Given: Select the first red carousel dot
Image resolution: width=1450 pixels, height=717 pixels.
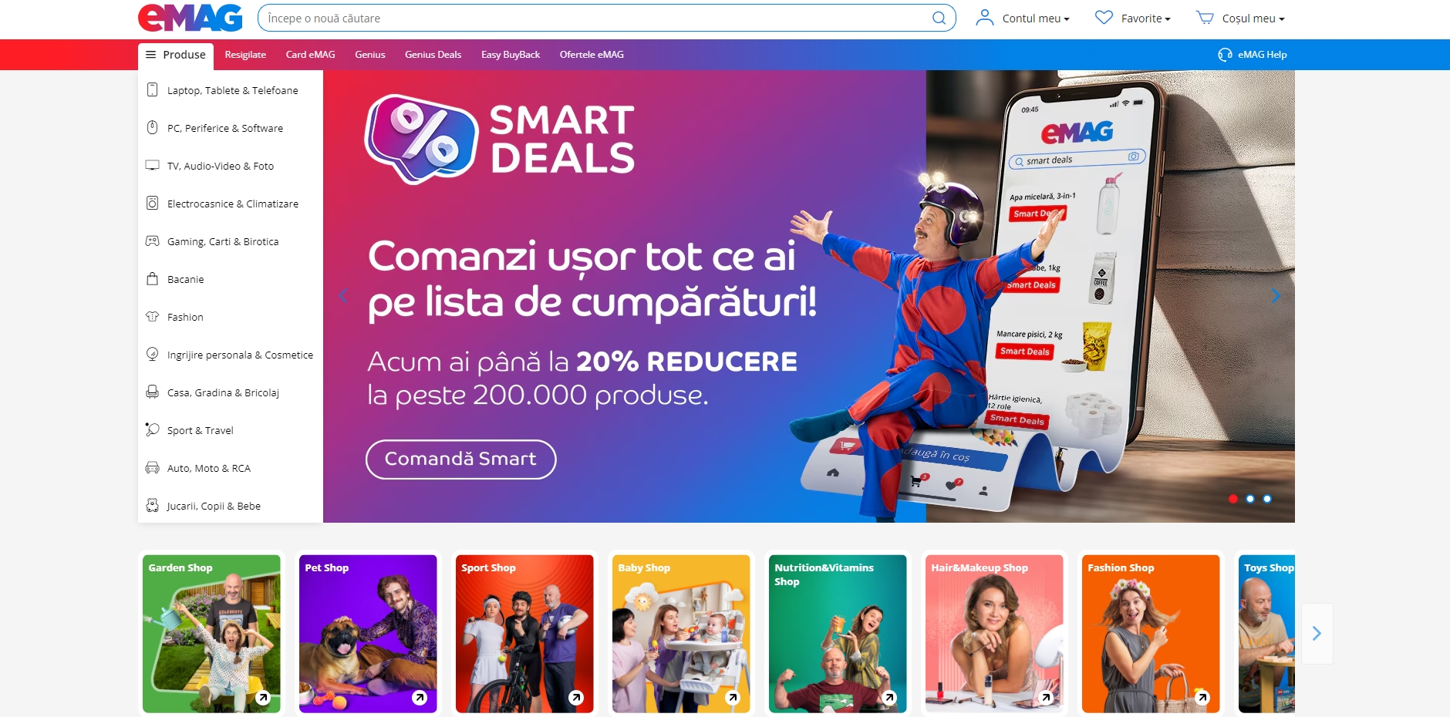Looking at the screenshot, I should point(1233,499).
